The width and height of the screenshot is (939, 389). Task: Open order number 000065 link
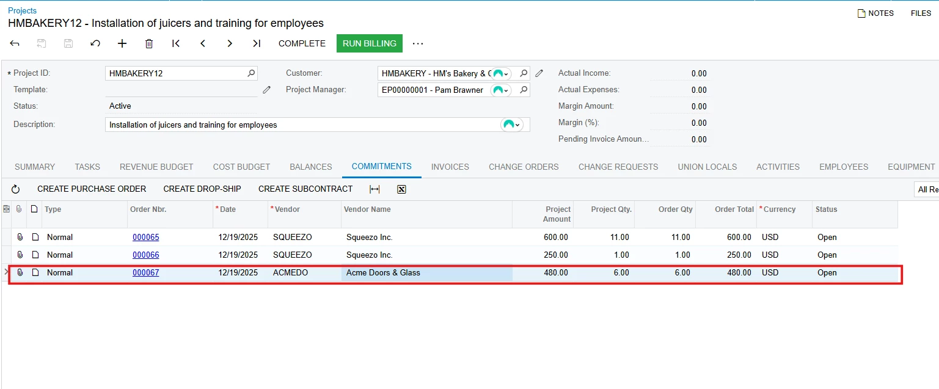(146, 237)
